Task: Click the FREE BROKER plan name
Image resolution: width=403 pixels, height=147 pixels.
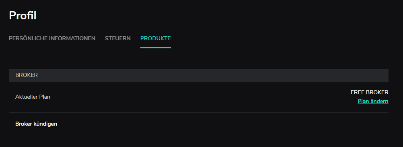Action: pyautogui.click(x=369, y=92)
